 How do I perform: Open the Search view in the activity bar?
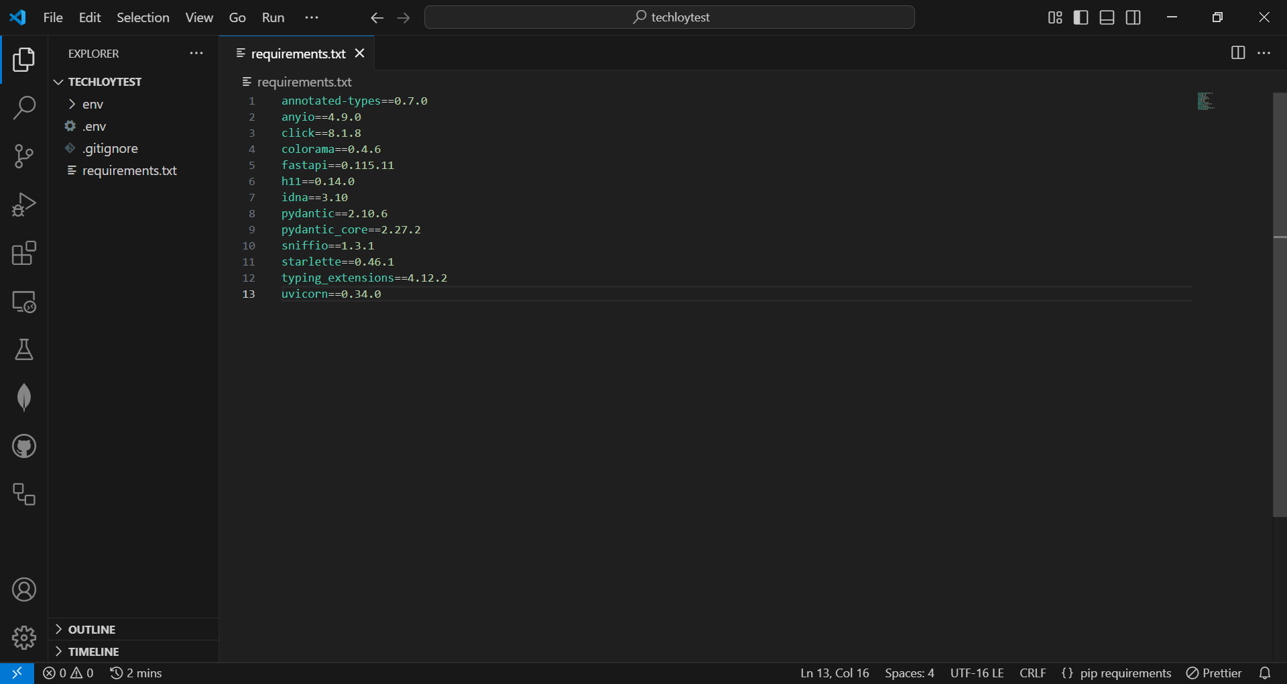tap(24, 107)
